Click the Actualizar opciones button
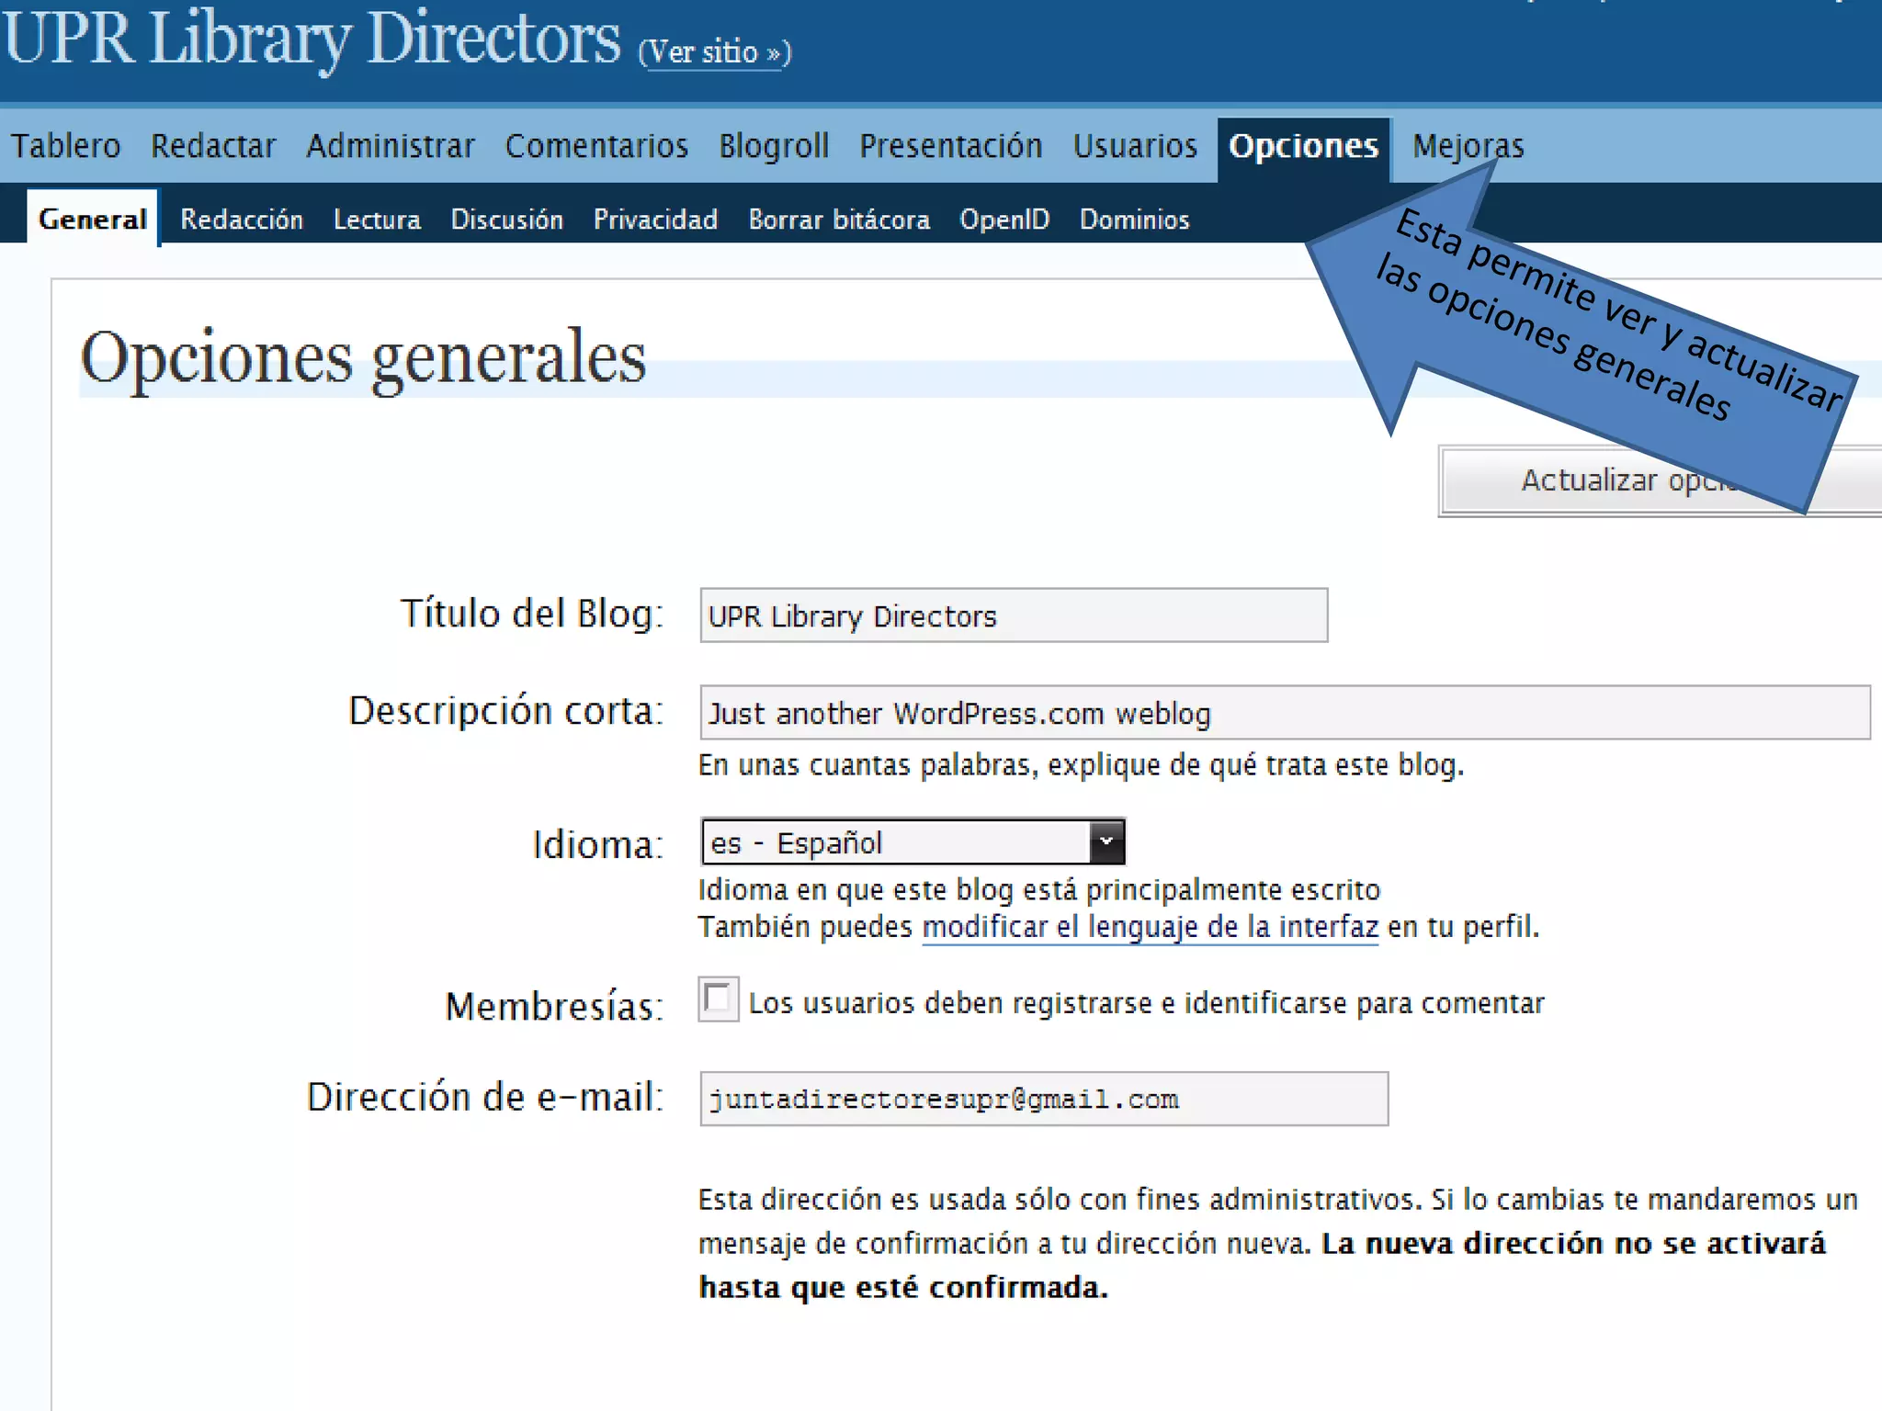Image resolution: width=1882 pixels, height=1411 pixels. 1661,481
